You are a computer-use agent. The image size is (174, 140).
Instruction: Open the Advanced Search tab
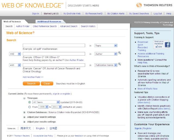[x=69, y=26]
